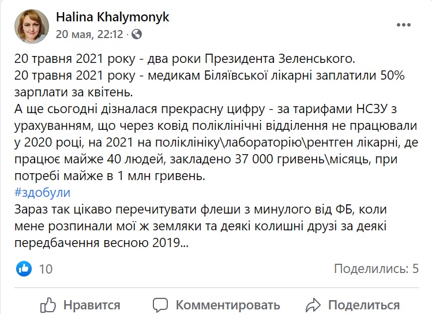Click Halina Khalymonyk's profile picture

tap(32, 26)
